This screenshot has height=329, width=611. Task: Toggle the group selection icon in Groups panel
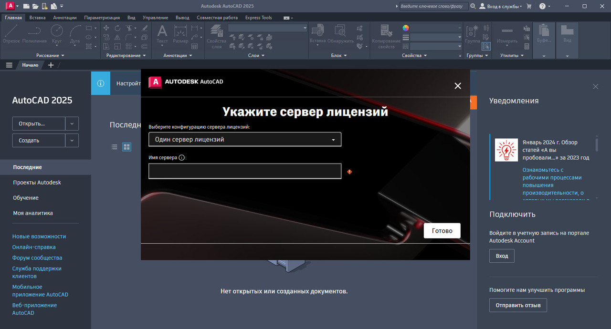click(486, 46)
